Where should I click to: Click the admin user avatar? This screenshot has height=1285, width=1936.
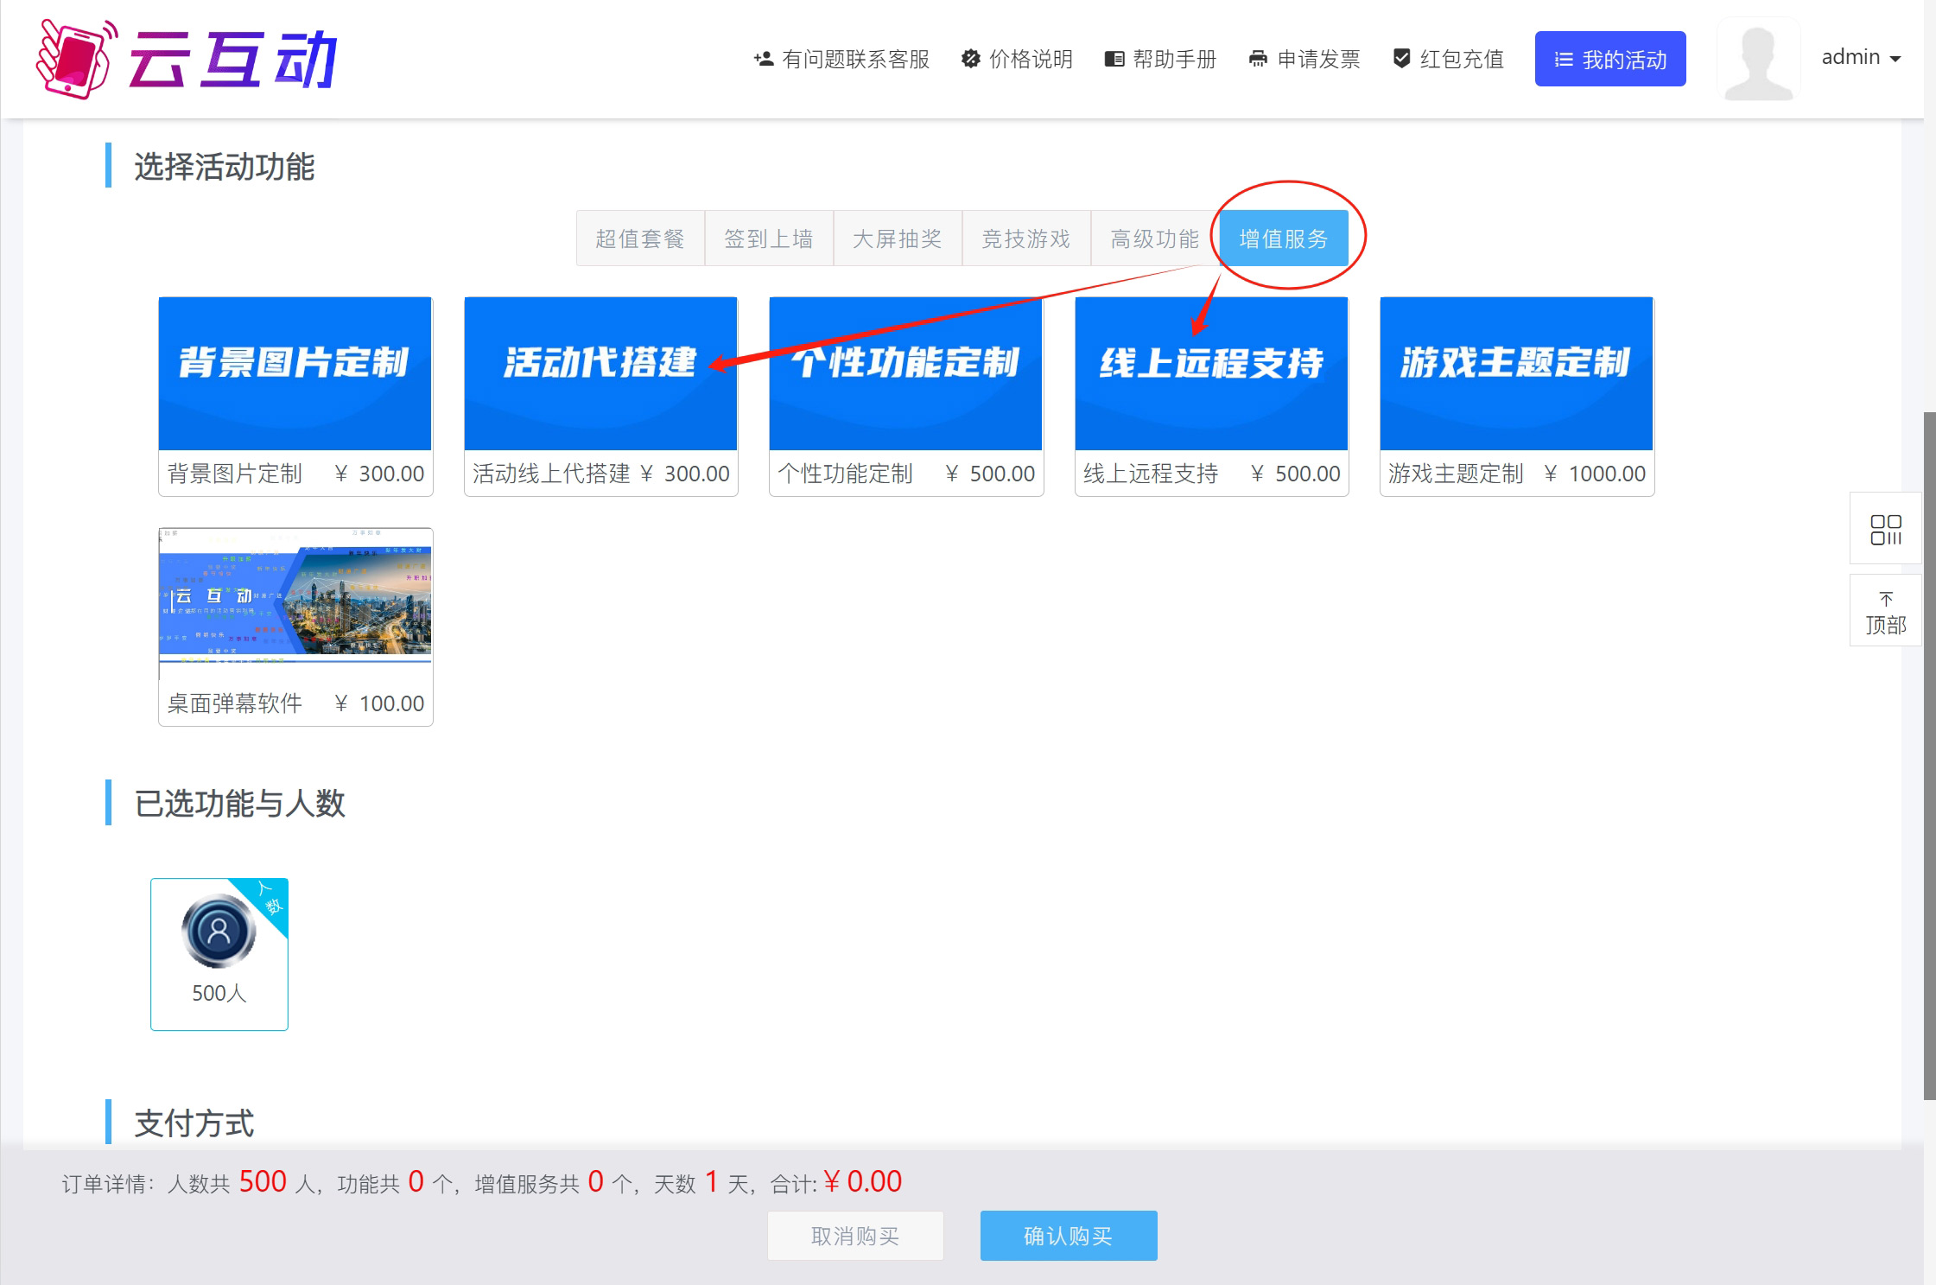point(1758,59)
